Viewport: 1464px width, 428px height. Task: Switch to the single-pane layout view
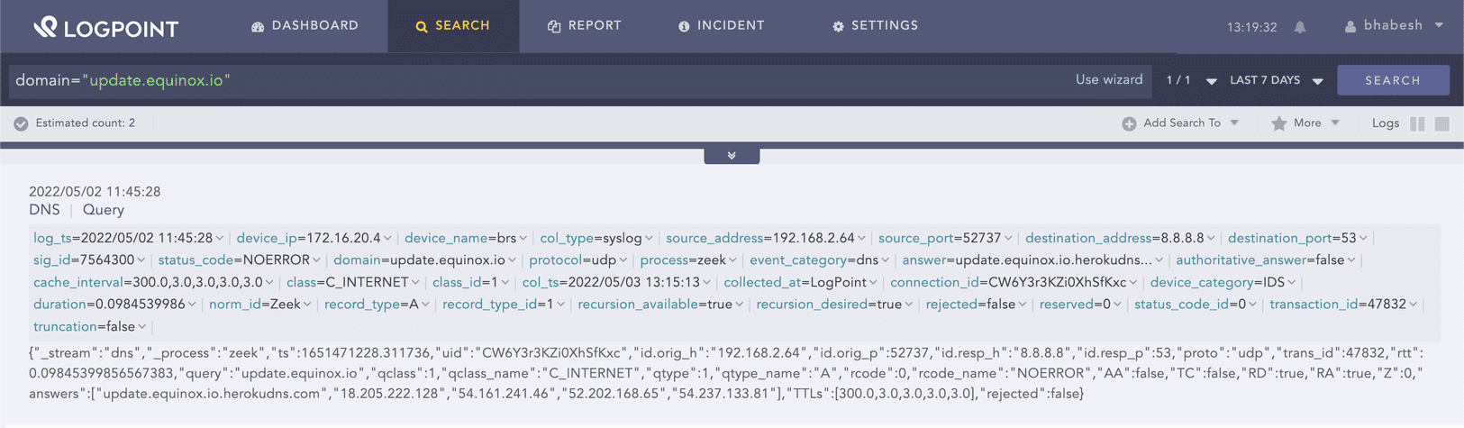tap(1441, 123)
